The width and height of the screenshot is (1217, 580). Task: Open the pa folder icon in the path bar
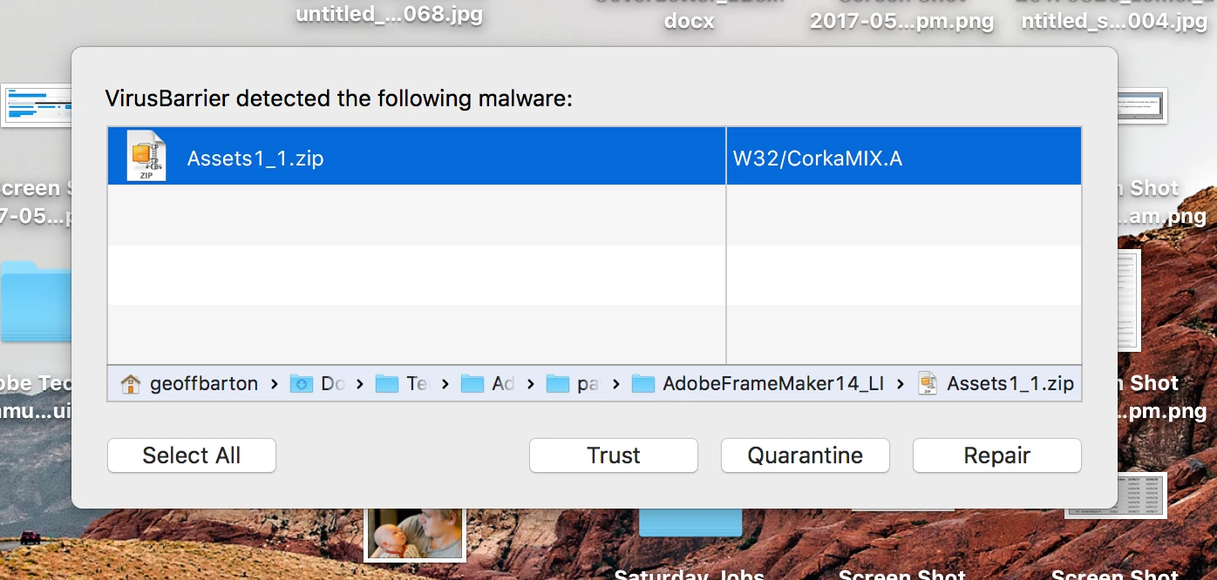tap(558, 383)
